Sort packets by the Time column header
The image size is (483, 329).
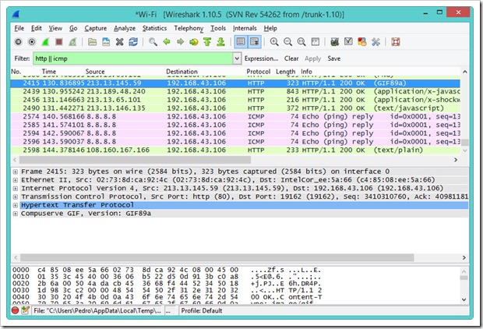coord(49,71)
